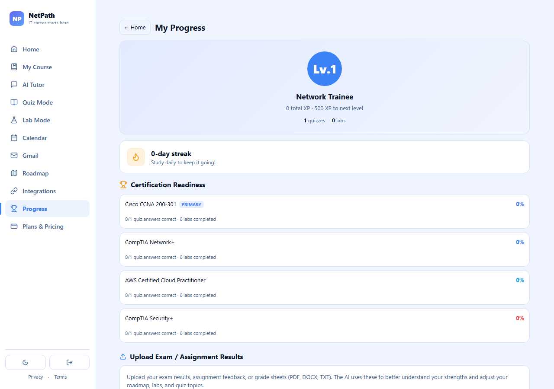The image size is (554, 389).
Task: Click the Integrations link-chain icon
Action: [x=14, y=191]
